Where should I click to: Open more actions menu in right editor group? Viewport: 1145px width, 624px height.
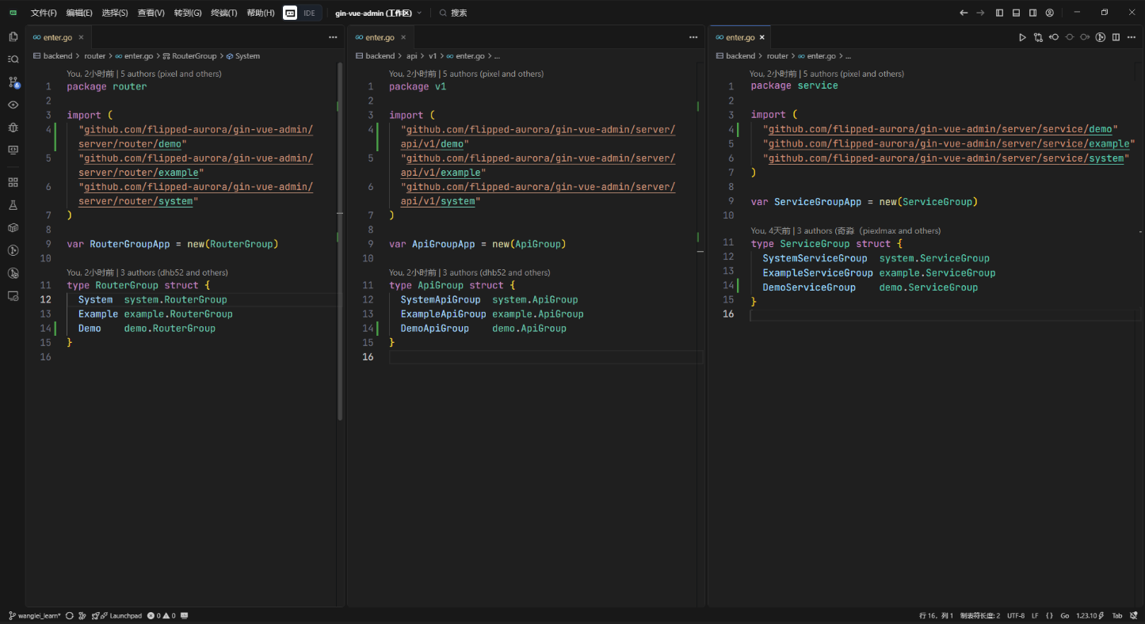click(1132, 37)
